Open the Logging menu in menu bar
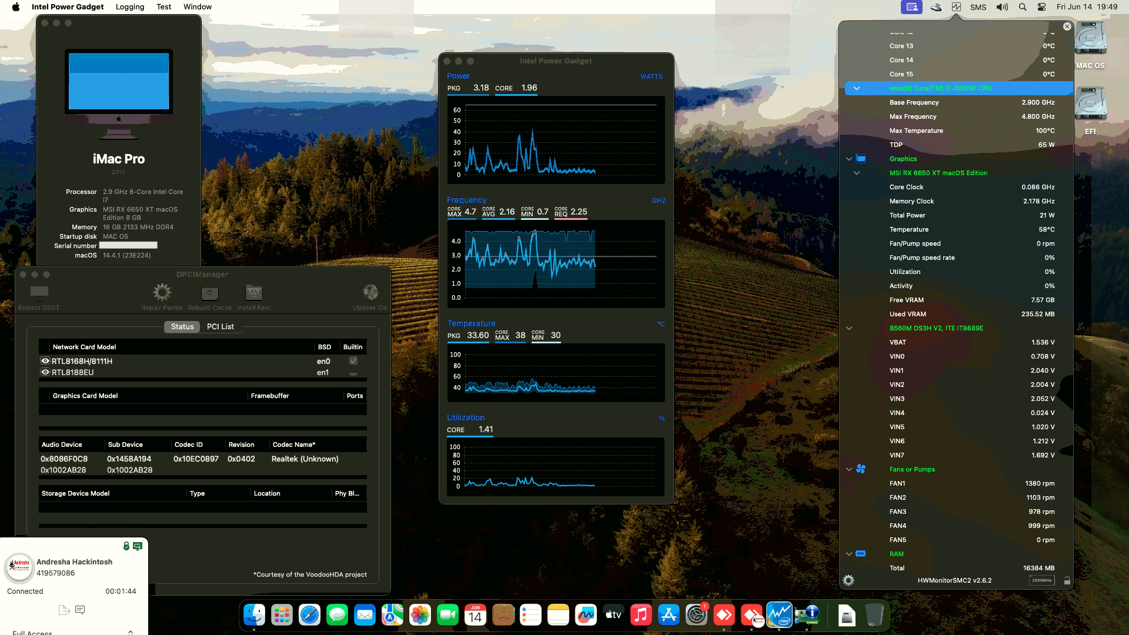The image size is (1129, 635). (129, 6)
